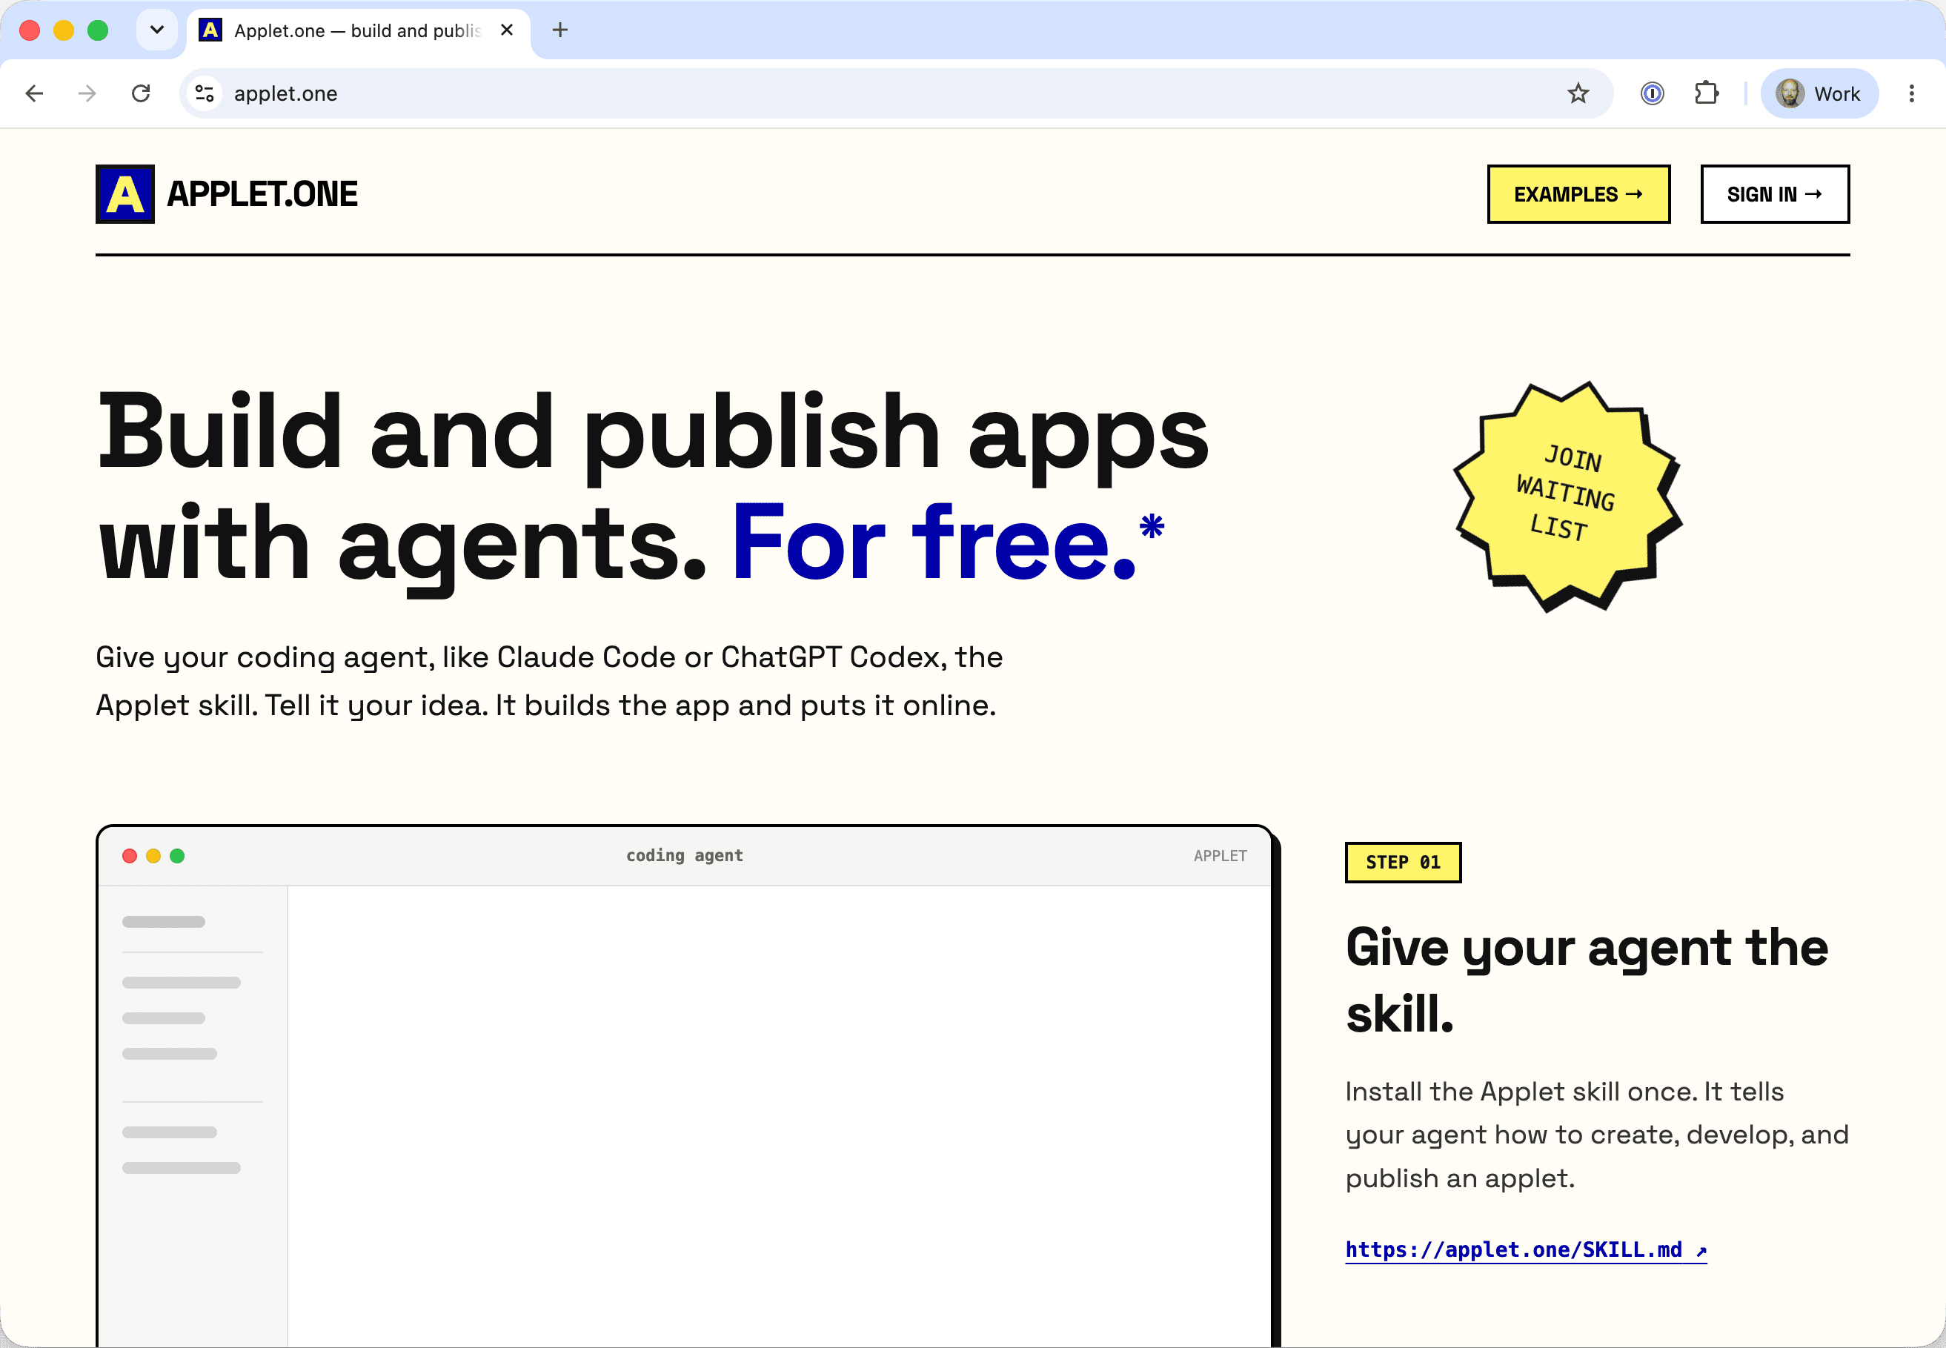The width and height of the screenshot is (1946, 1348).
Task: Click the 'coding agent' window title
Action: point(685,856)
